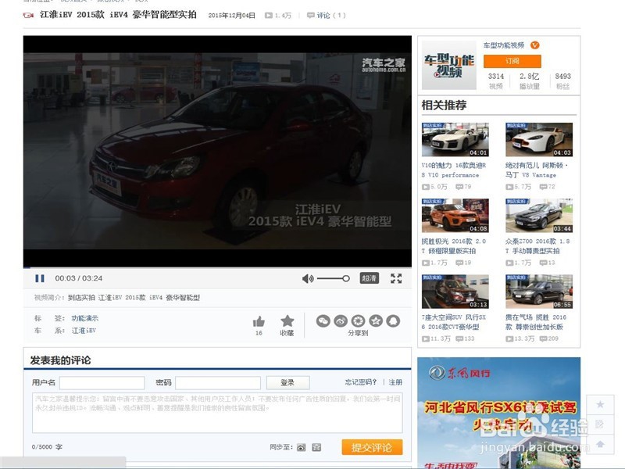This screenshot has width=625, height=469.
Task: Click comment count icon showing 209
Action: (543, 338)
